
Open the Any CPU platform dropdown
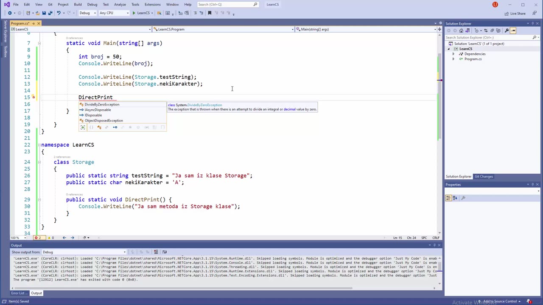(113, 13)
